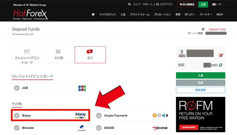This screenshot has width=237, height=135.
Task: Click the JCB card logo
Action: click(x=82, y=88)
